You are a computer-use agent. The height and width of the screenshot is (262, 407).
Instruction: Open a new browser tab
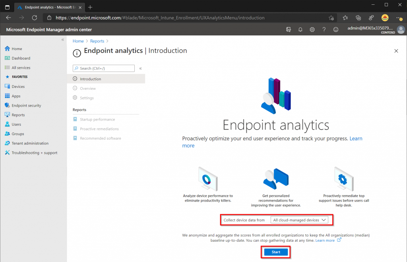90,7
